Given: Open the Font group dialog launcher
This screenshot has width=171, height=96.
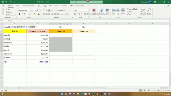Looking at the screenshot, I should coord(41,18).
